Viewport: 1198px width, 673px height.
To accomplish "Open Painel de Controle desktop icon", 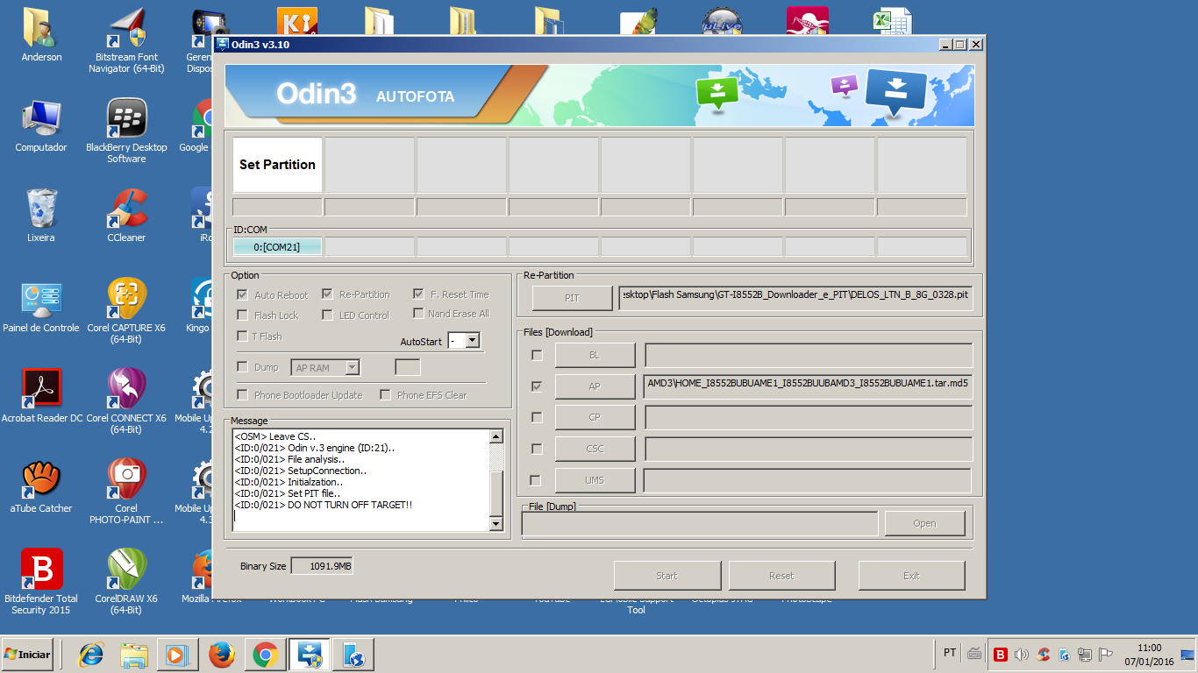I will click(41, 307).
